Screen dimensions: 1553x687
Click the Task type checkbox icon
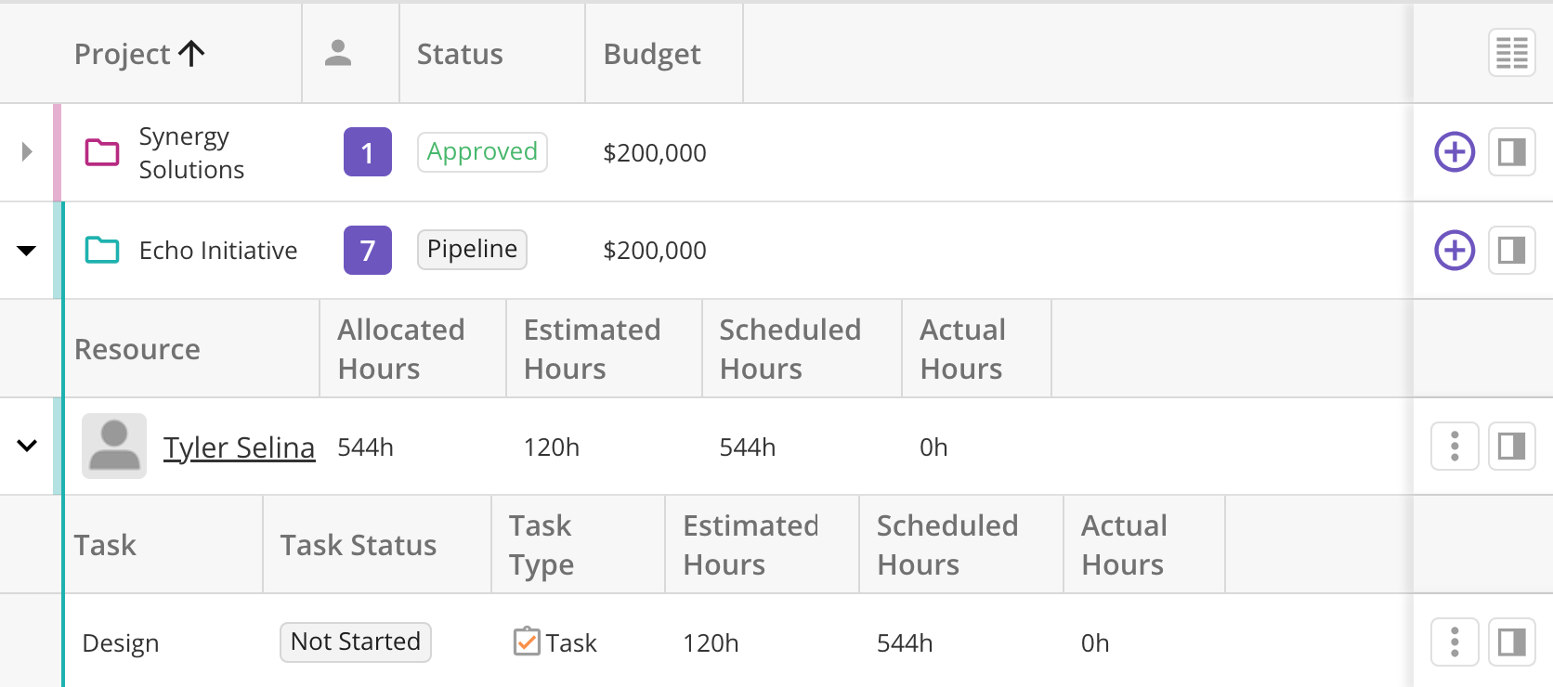click(x=527, y=642)
